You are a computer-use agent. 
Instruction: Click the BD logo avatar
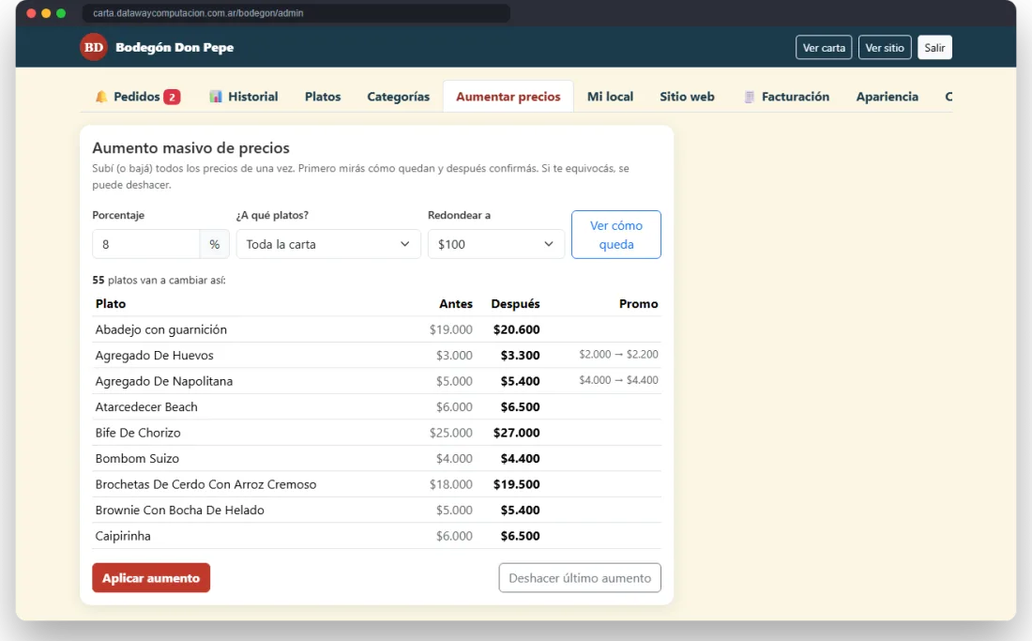click(x=94, y=47)
